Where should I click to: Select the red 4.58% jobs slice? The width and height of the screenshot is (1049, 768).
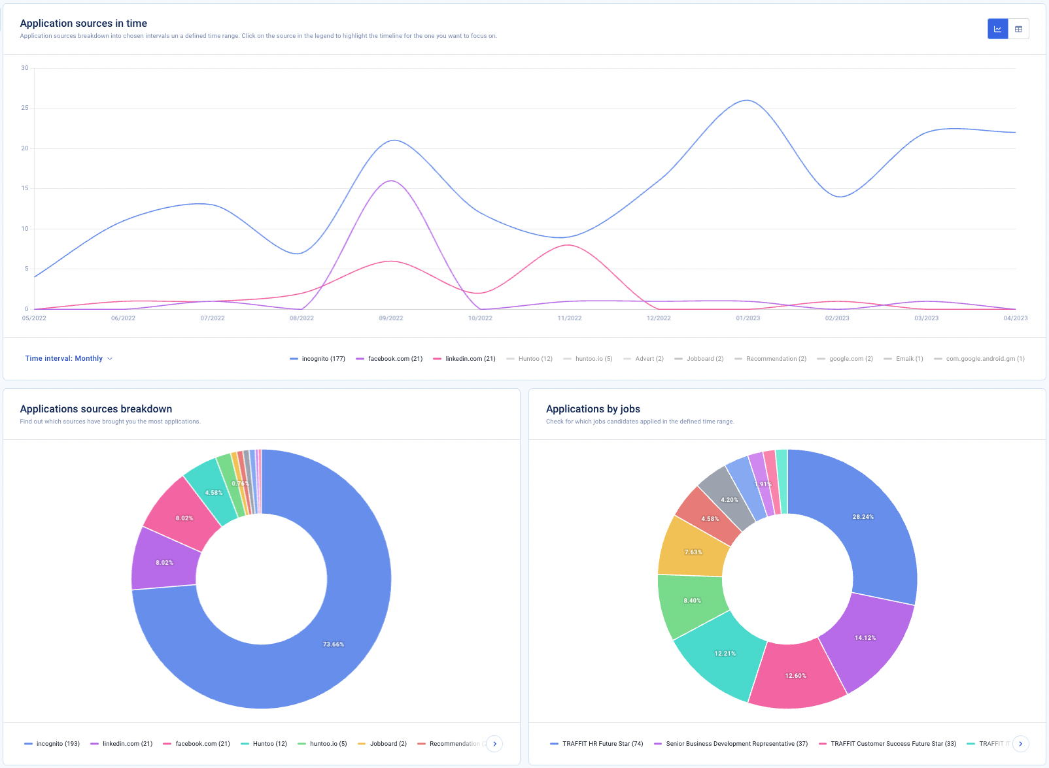coord(710,518)
